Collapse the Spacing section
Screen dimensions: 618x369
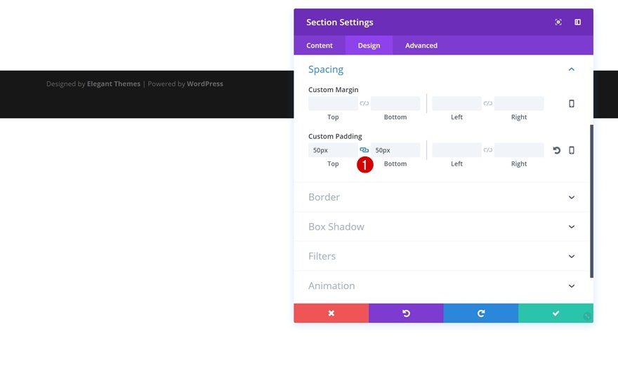click(x=572, y=69)
